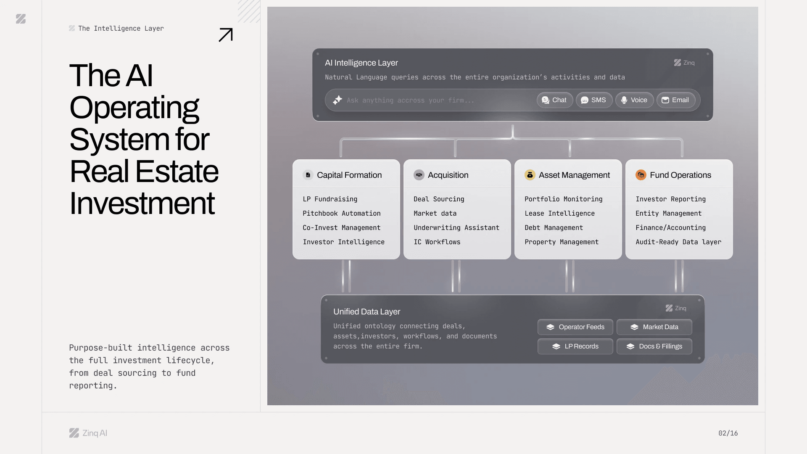Click 'Investor Reporting' item
The width and height of the screenshot is (807, 454).
[671, 199]
